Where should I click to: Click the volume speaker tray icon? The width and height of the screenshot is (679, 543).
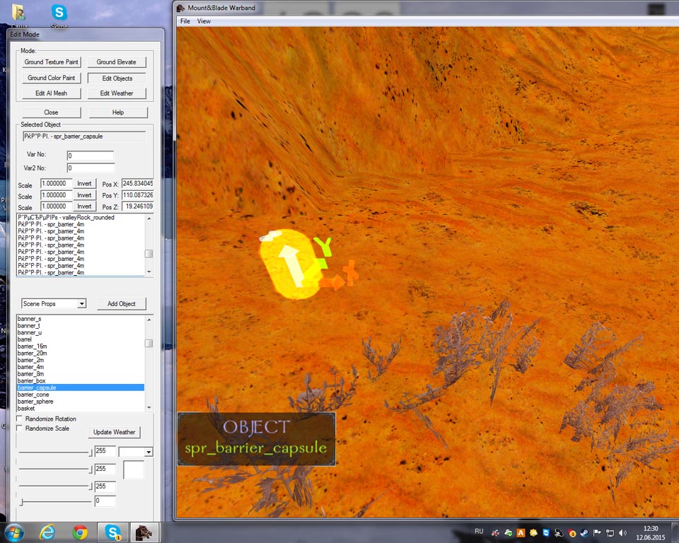622,532
